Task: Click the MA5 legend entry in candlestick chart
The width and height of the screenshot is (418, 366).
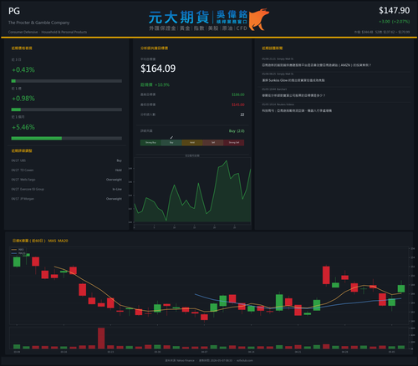Action: 18,250
